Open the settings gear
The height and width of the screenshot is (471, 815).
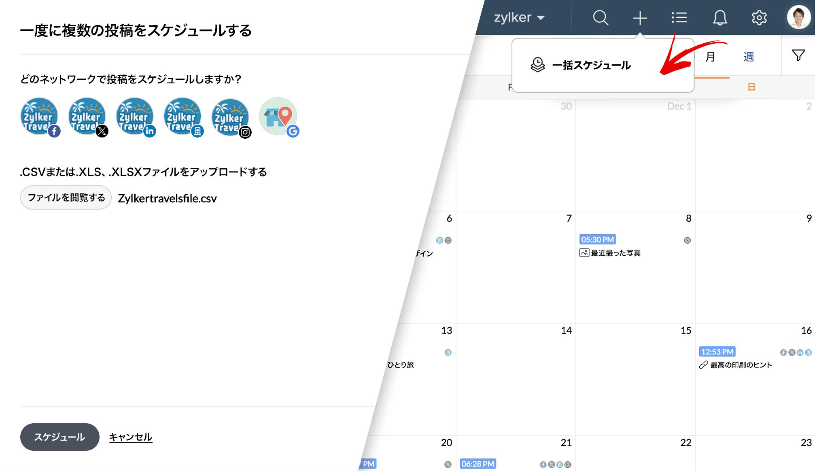coord(760,18)
